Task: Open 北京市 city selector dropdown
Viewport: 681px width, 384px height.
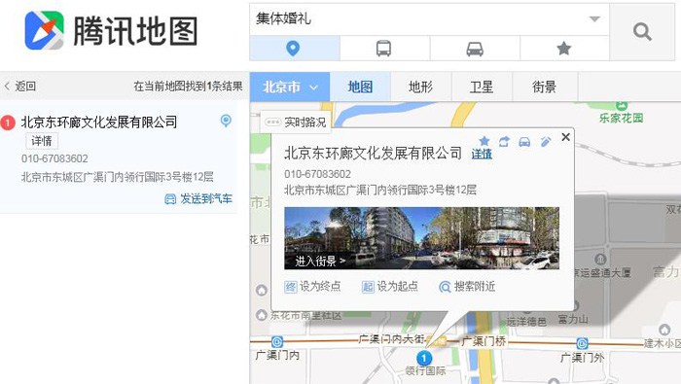Action: click(290, 87)
